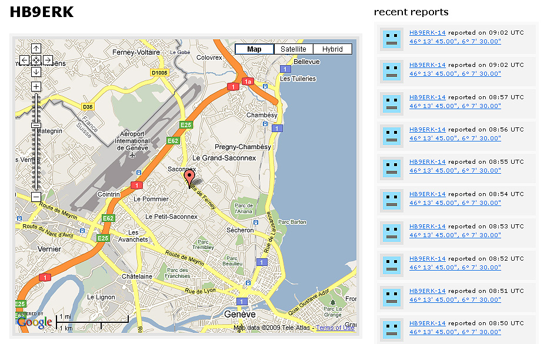The height and width of the screenshot is (344, 547).
Task: Click the Google logo on map
Action: click(x=34, y=321)
